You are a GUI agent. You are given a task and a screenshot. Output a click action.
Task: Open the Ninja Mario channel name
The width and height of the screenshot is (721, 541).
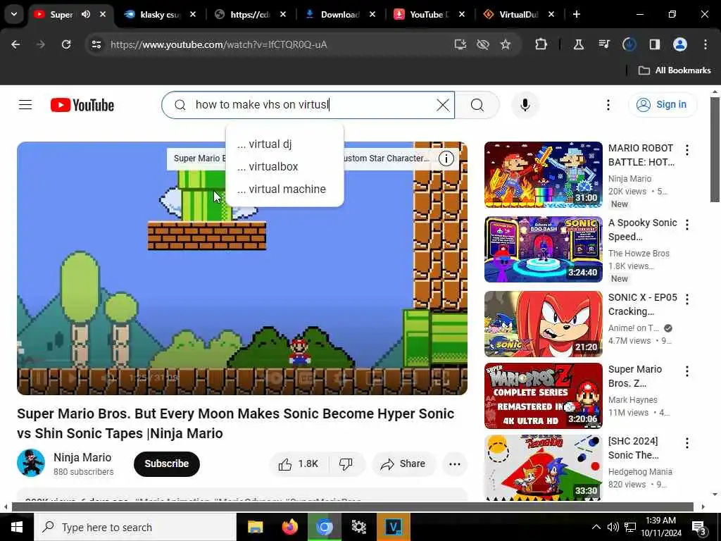[x=82, y=457]
